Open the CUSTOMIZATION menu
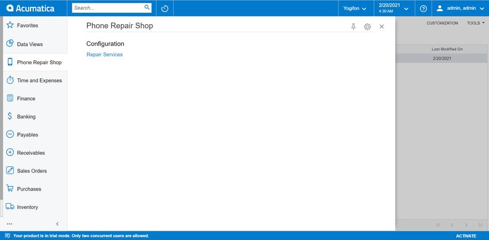 (x=442, y=23)
